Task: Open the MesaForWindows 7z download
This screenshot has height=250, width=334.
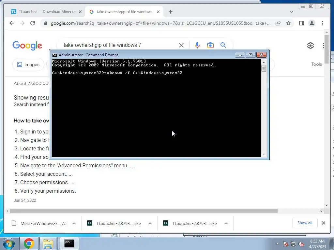Action: point(38,223)
